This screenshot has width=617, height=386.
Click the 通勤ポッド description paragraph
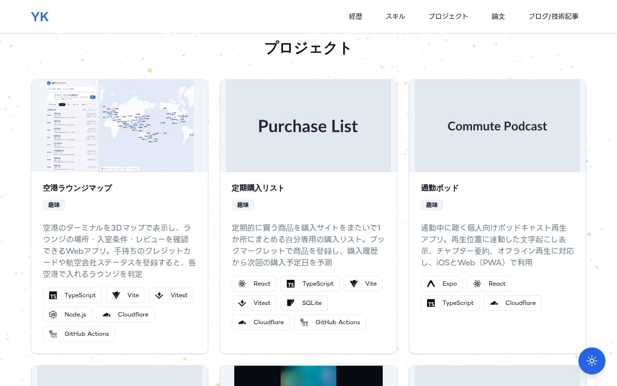pyautogui.click(x=497, y=245)
